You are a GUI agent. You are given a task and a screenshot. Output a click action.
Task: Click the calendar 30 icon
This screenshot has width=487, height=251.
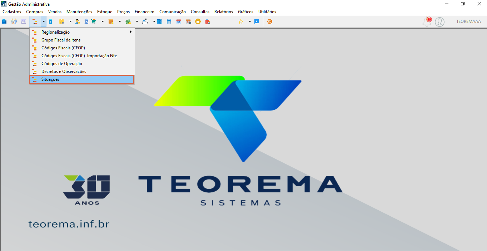(x=179, y=21)
